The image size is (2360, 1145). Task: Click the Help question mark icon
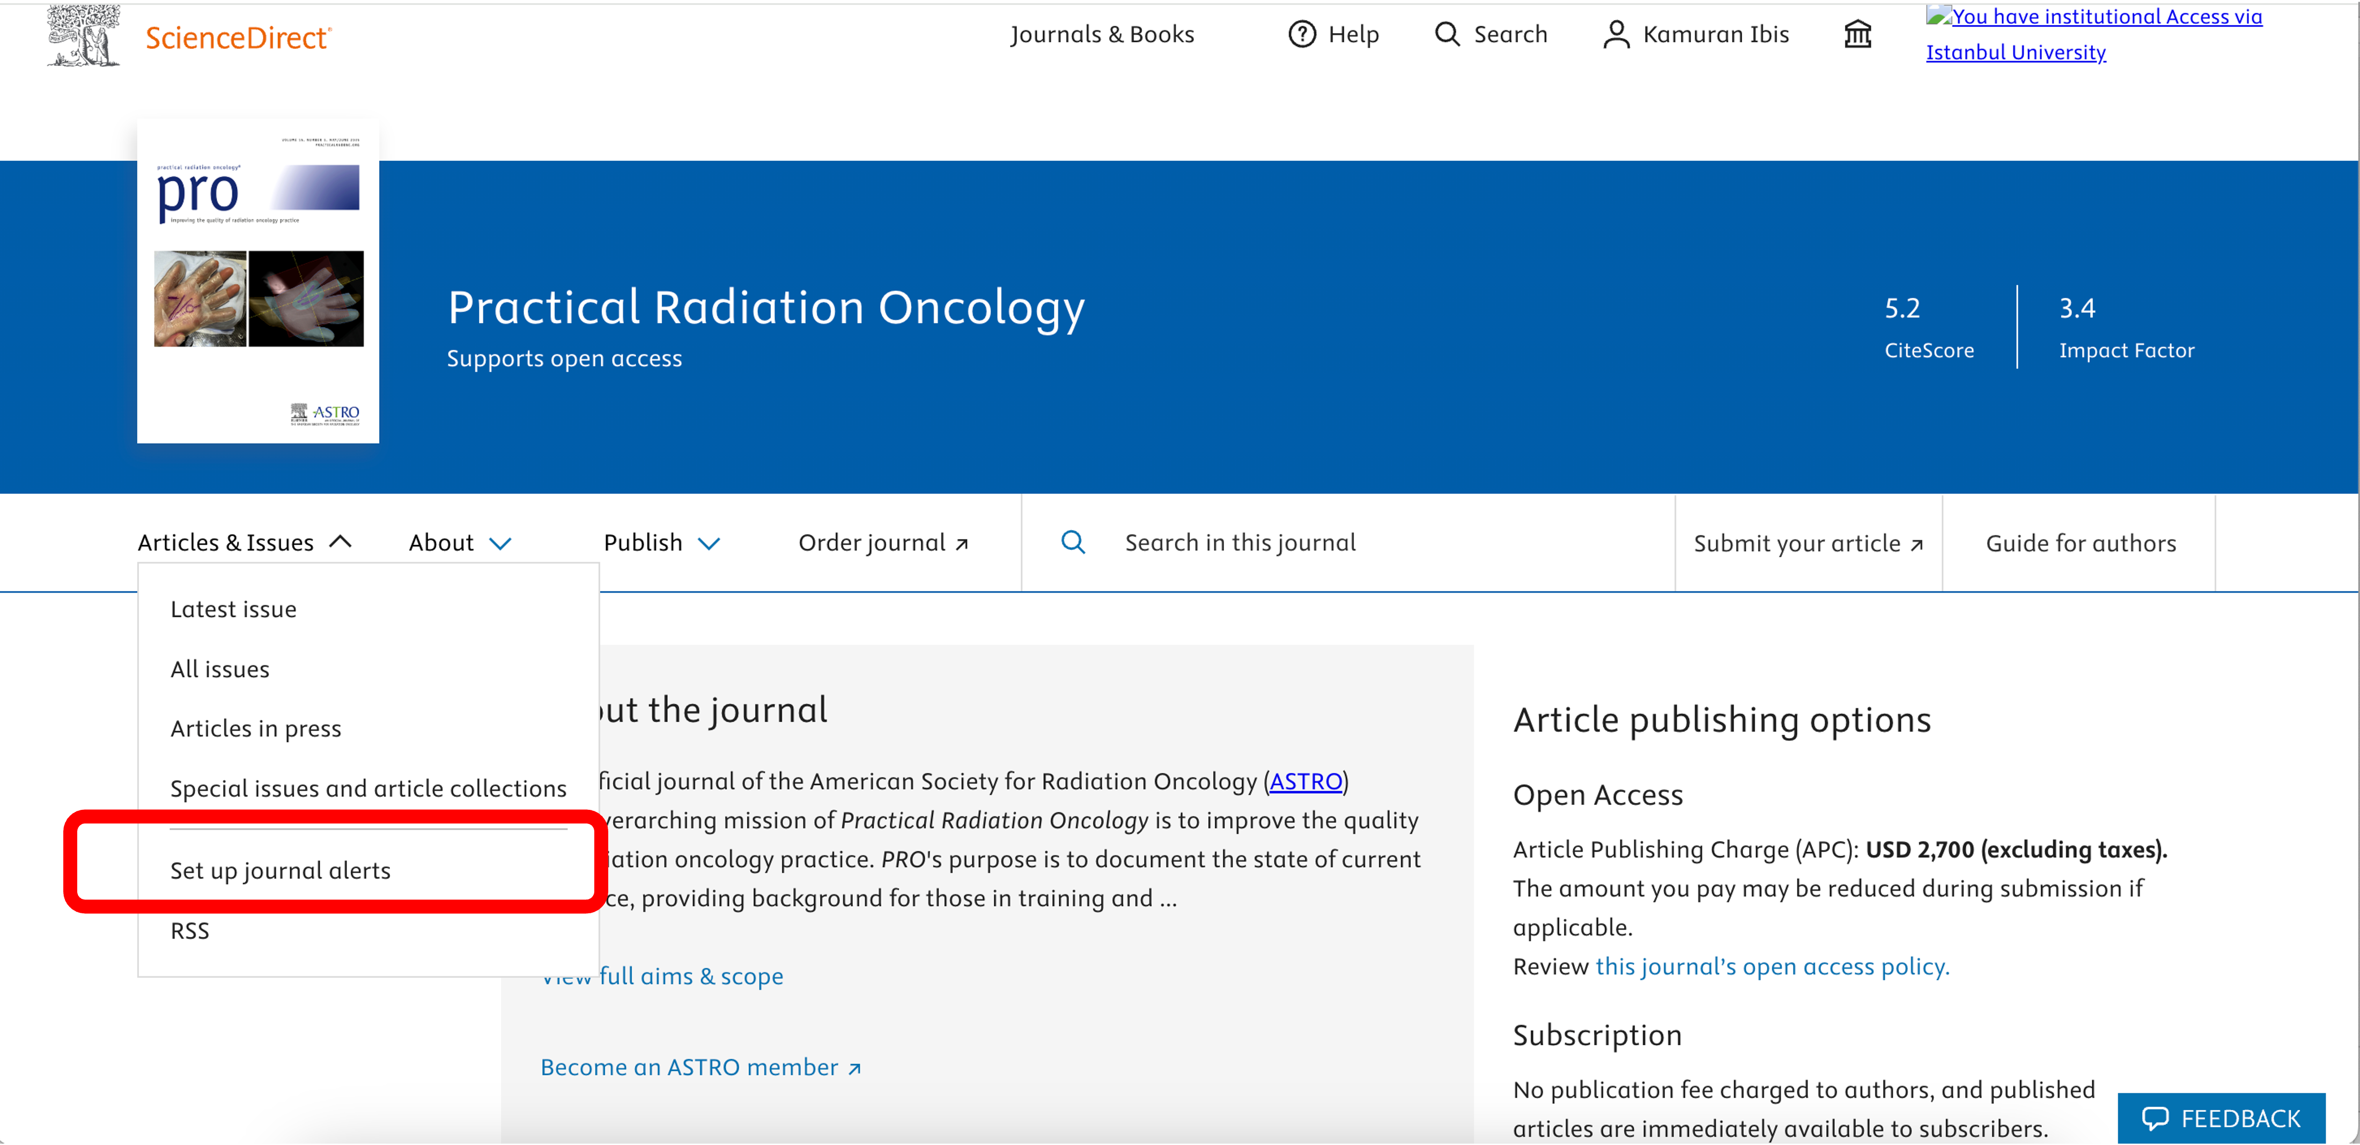point(1302,34)
